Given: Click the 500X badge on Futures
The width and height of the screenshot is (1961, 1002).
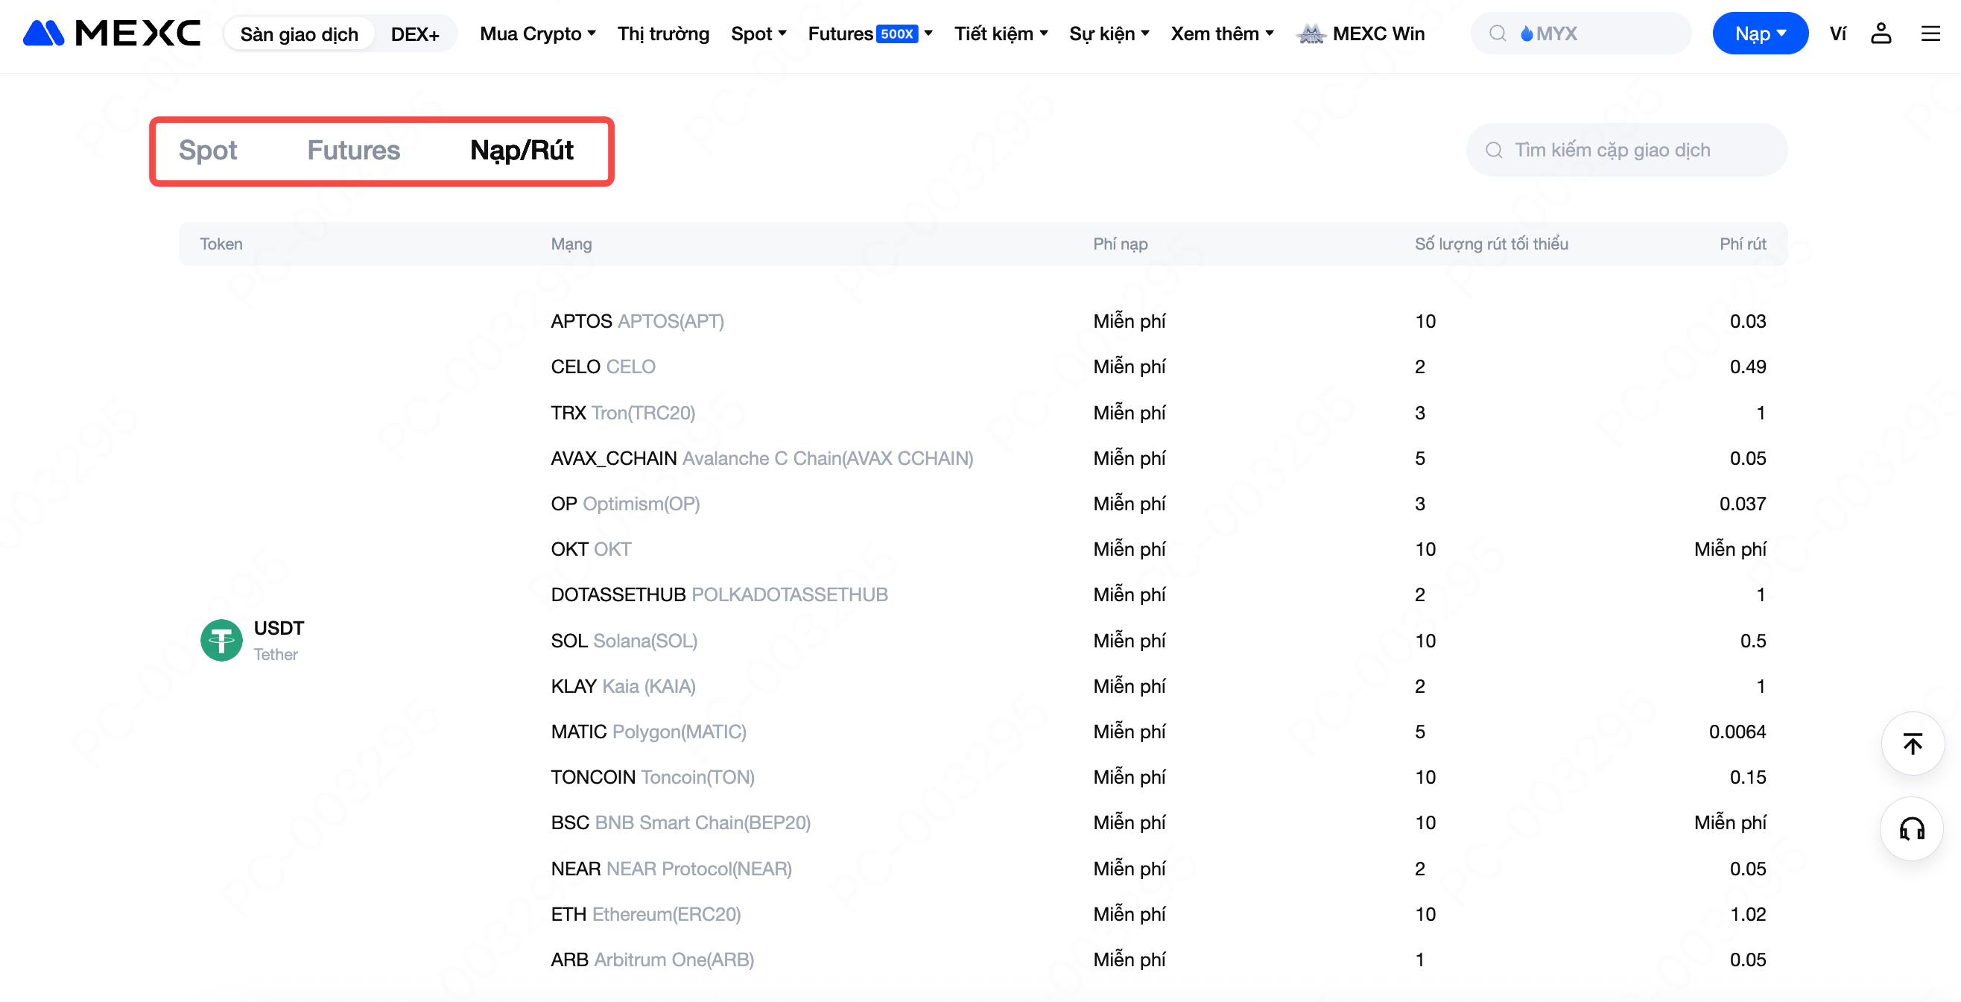Looking at the screenshot, I should coord(897,34).
